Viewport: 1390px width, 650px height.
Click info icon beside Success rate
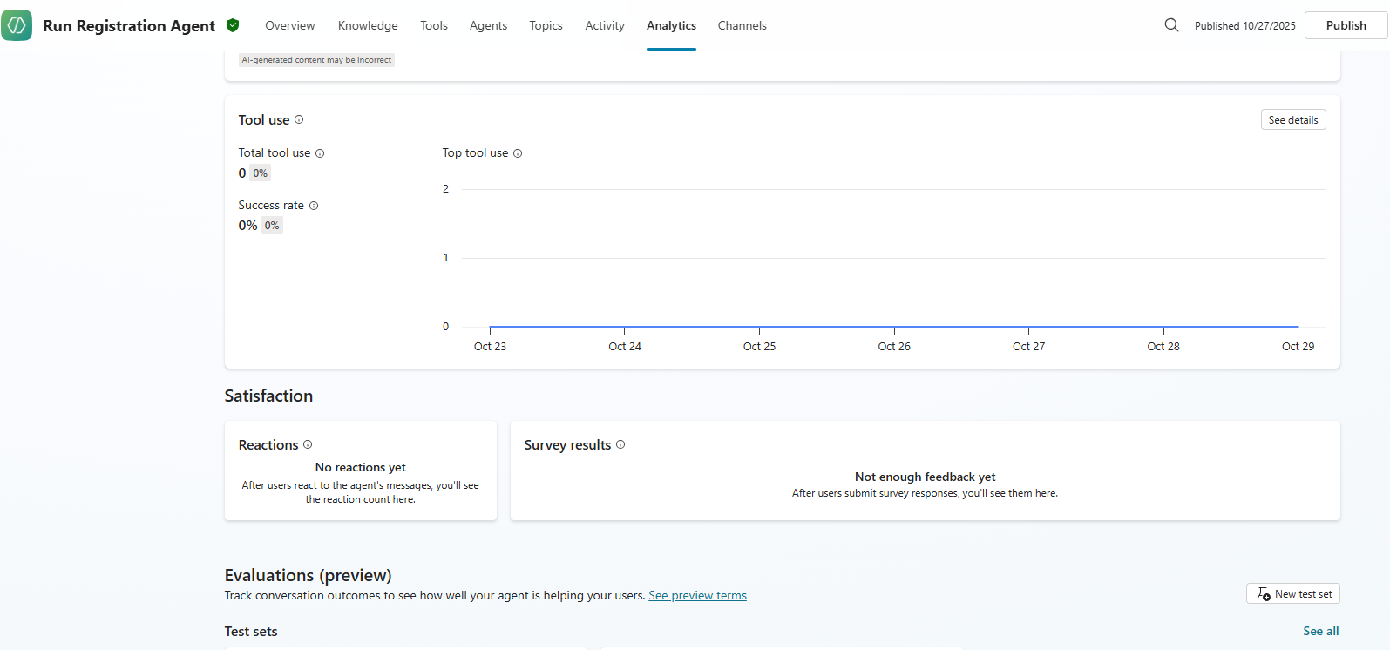point(314,206)
